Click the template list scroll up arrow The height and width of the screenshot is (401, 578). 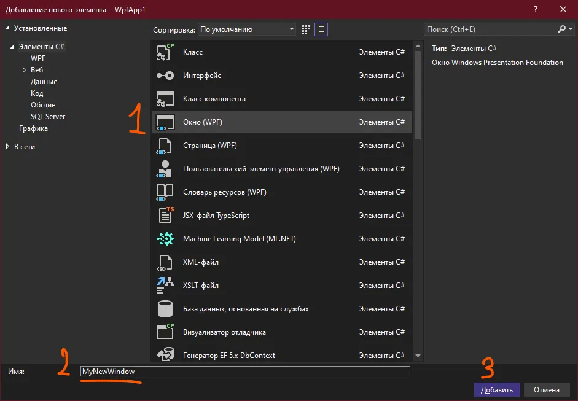[x=418, y=46]
